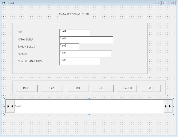This screenshot has width=178, height=137.
Task: Click the Form1 window icon
Action: click(x=4, y=3)
